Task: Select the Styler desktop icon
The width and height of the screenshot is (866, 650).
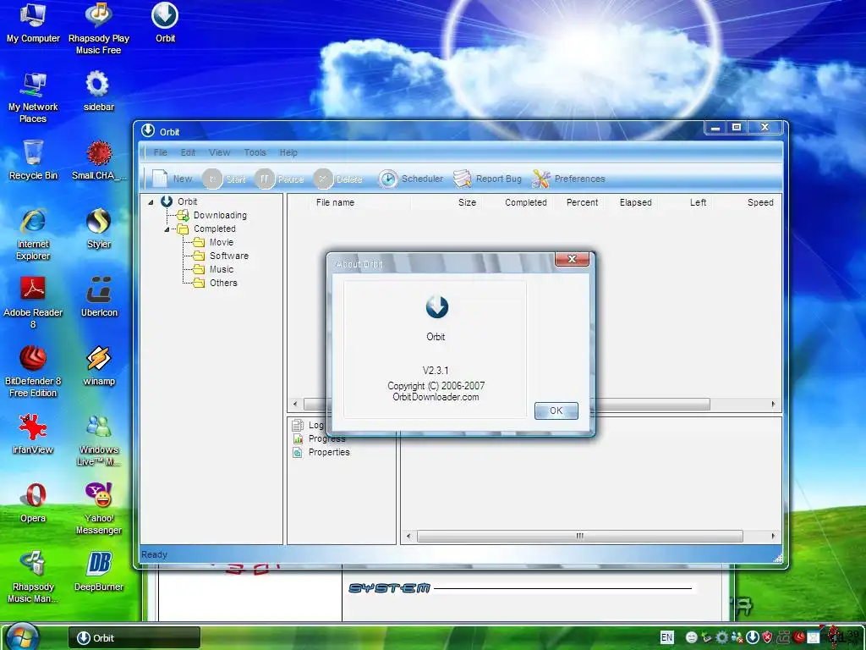Action: [x=99, y=229]
